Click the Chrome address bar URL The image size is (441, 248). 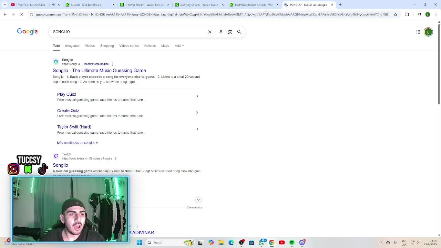213,14
